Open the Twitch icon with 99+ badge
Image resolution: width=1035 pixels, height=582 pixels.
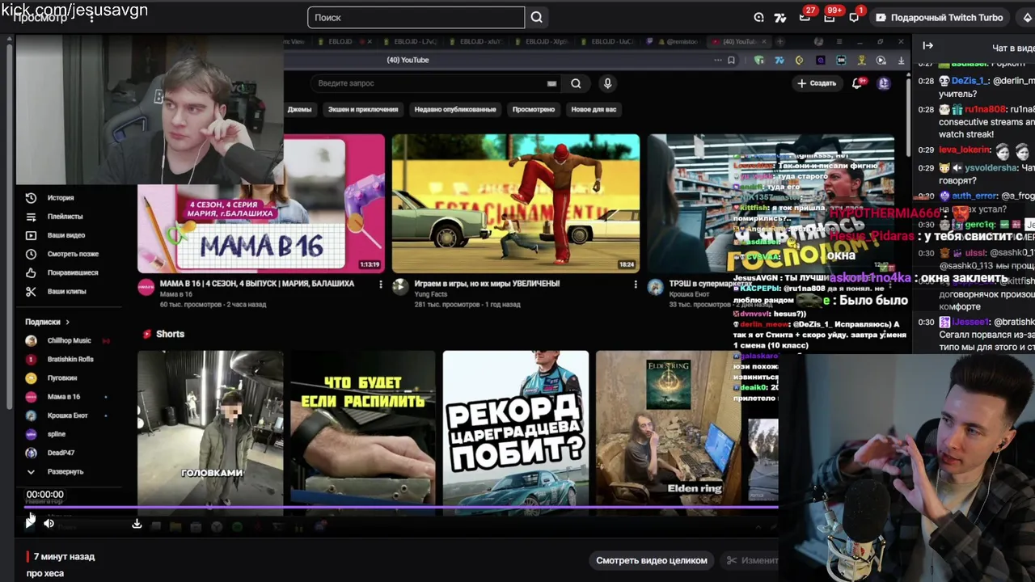[829, 17]
